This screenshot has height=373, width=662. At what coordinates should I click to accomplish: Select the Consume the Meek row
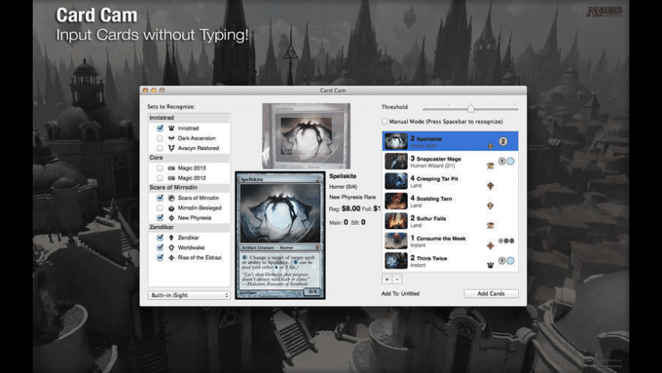coord(450,241)
